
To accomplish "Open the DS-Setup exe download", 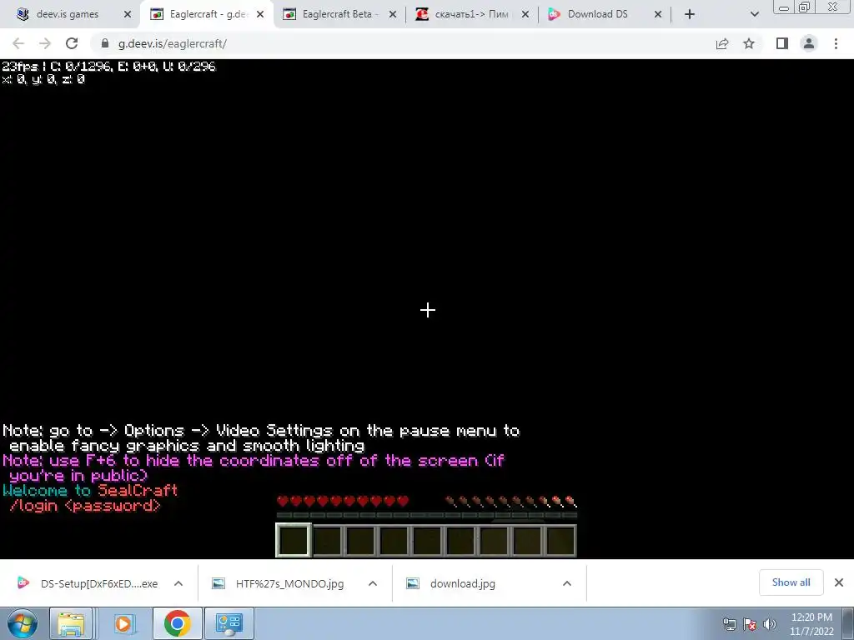I will (87, 583).
